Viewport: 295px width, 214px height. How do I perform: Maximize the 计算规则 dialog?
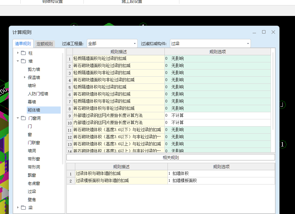[x=264, y=32]
